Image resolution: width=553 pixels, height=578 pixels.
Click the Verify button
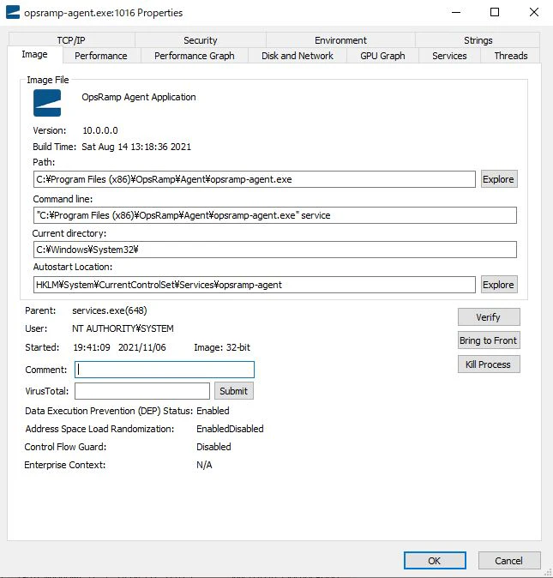click(x=489, y=317)
